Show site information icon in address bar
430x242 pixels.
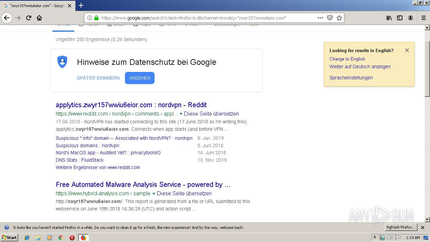(90, 18)
